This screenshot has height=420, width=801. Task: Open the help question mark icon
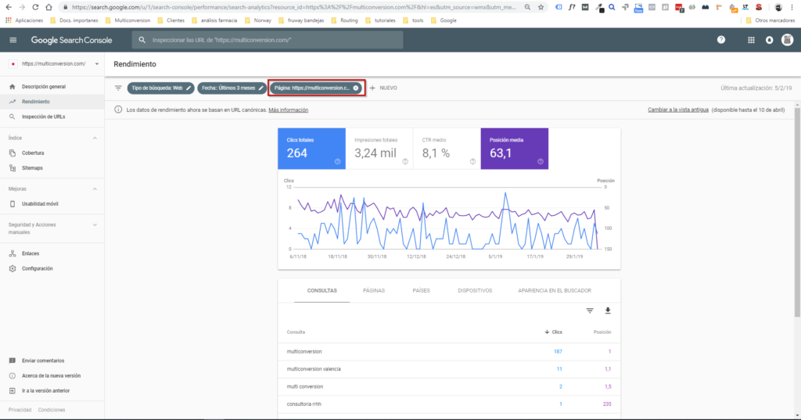tap(720, 40)
